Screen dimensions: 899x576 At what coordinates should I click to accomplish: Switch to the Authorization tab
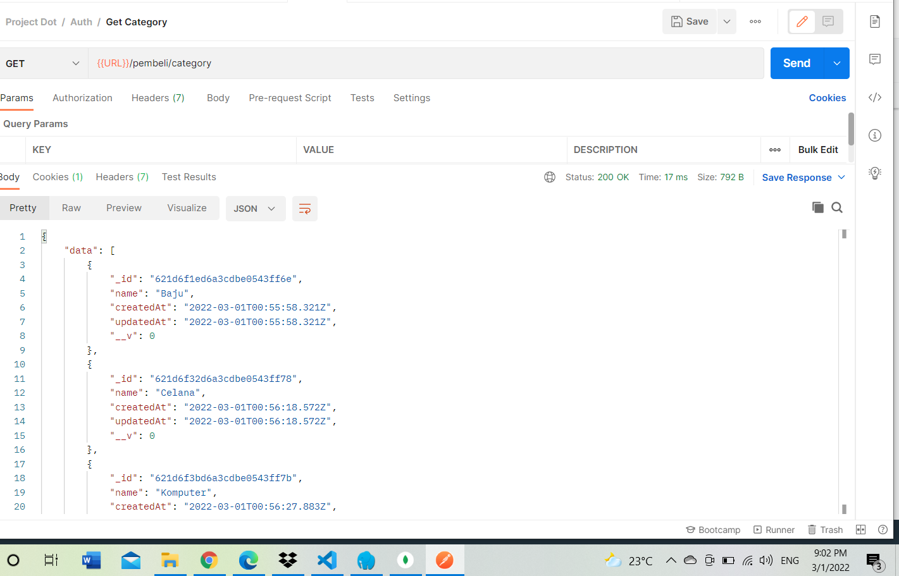[x=82, y=98]
